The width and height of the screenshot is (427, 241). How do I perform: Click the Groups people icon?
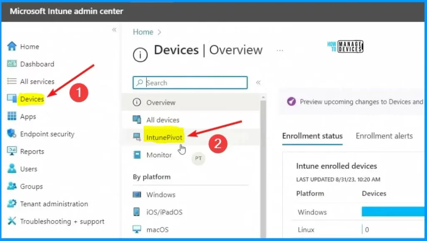point(12,186)
